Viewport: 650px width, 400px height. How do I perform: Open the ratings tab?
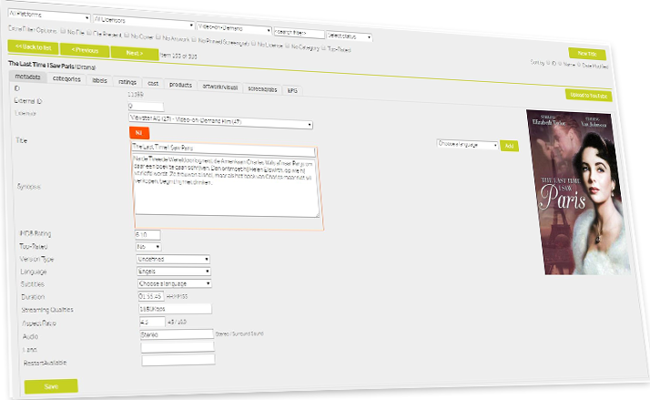tap(127, 82)
